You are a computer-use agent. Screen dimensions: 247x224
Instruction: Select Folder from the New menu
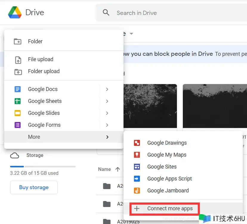click(x=64, y=41)
